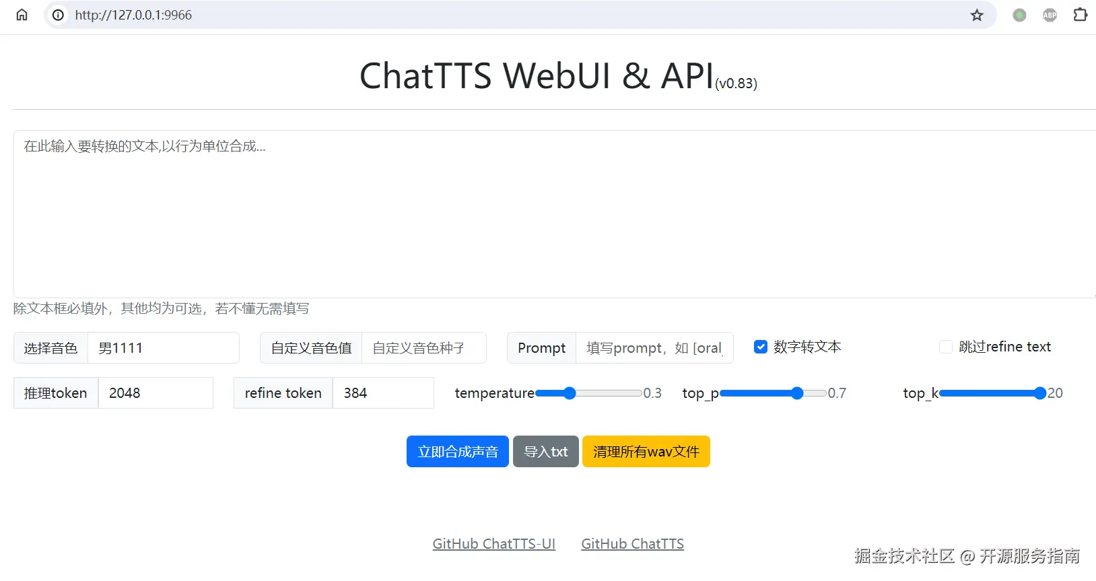Click the ChatTTS WebUI & API heading
1096x581 pixels.
(537, 75)
